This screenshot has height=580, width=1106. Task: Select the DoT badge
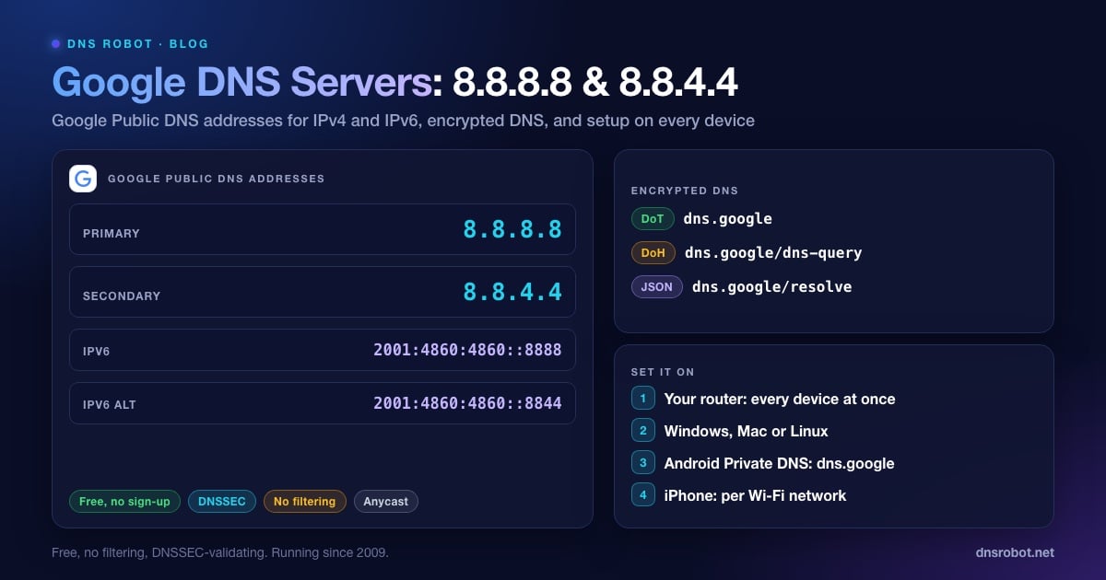653,219
